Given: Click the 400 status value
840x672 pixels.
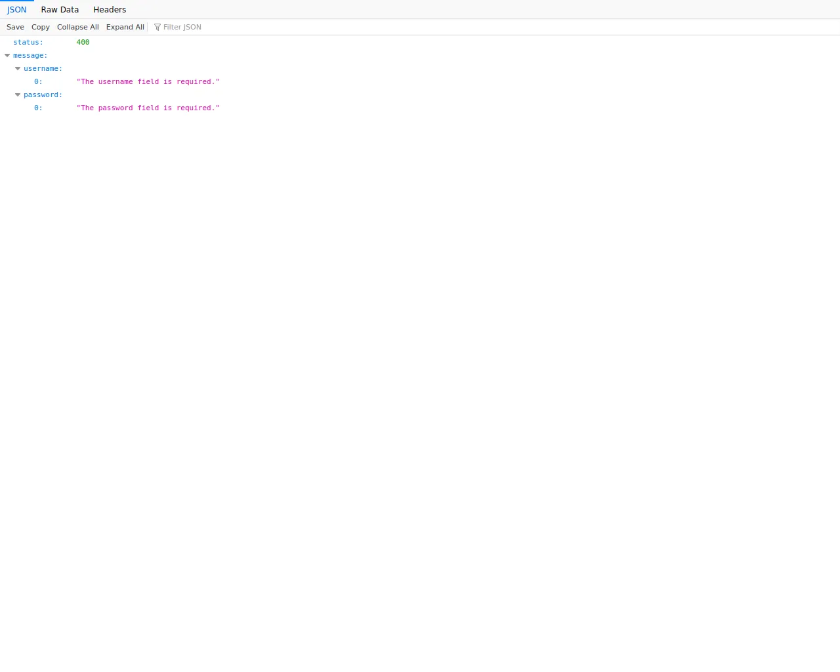Looking at the screenshot, I should coord(83,43).
